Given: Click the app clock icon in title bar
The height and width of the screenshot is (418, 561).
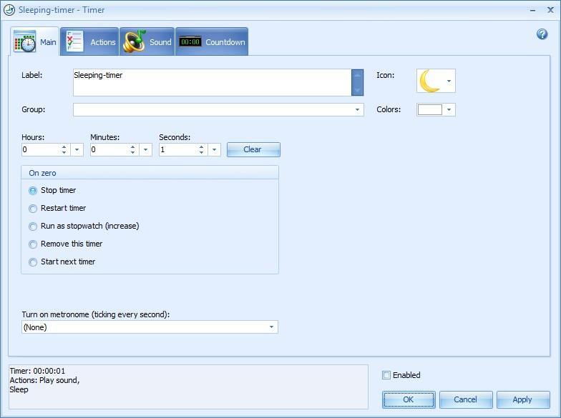Looking at the screenshot, I should click(9, 10).
